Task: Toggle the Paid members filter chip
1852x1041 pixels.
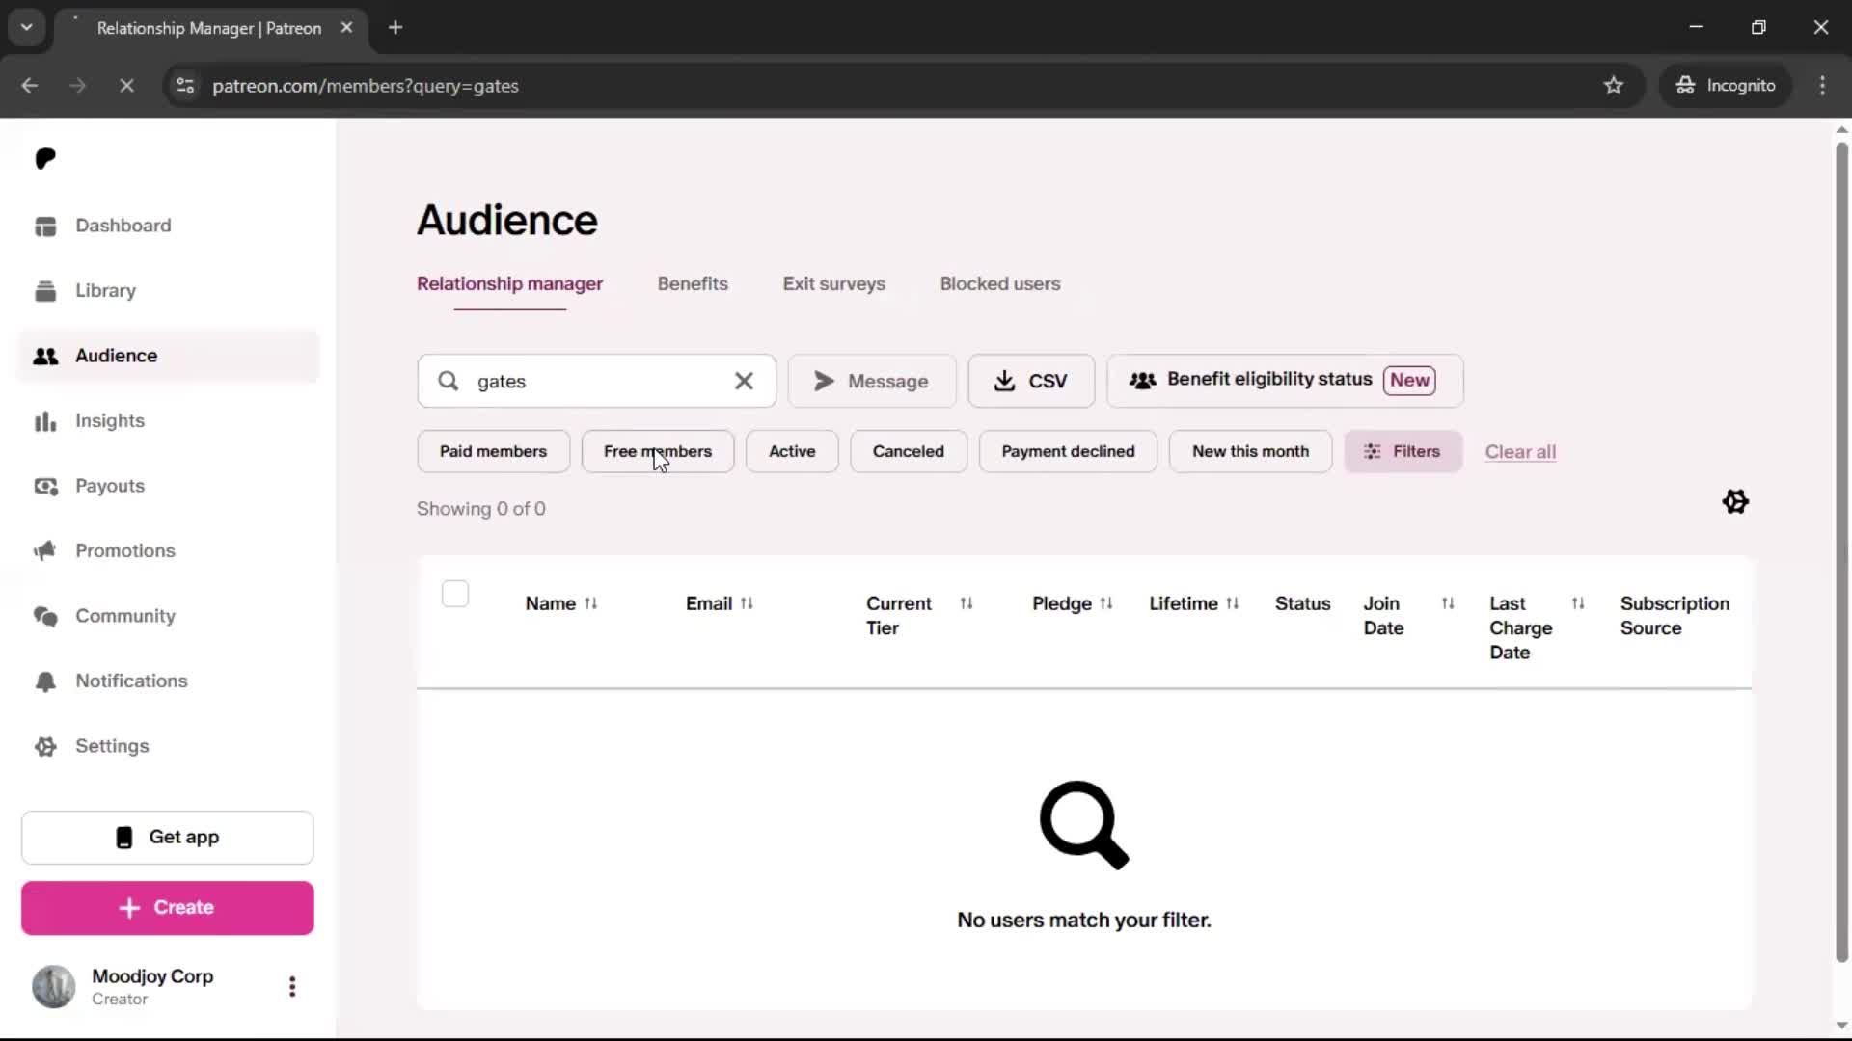Action: point(493,451)
